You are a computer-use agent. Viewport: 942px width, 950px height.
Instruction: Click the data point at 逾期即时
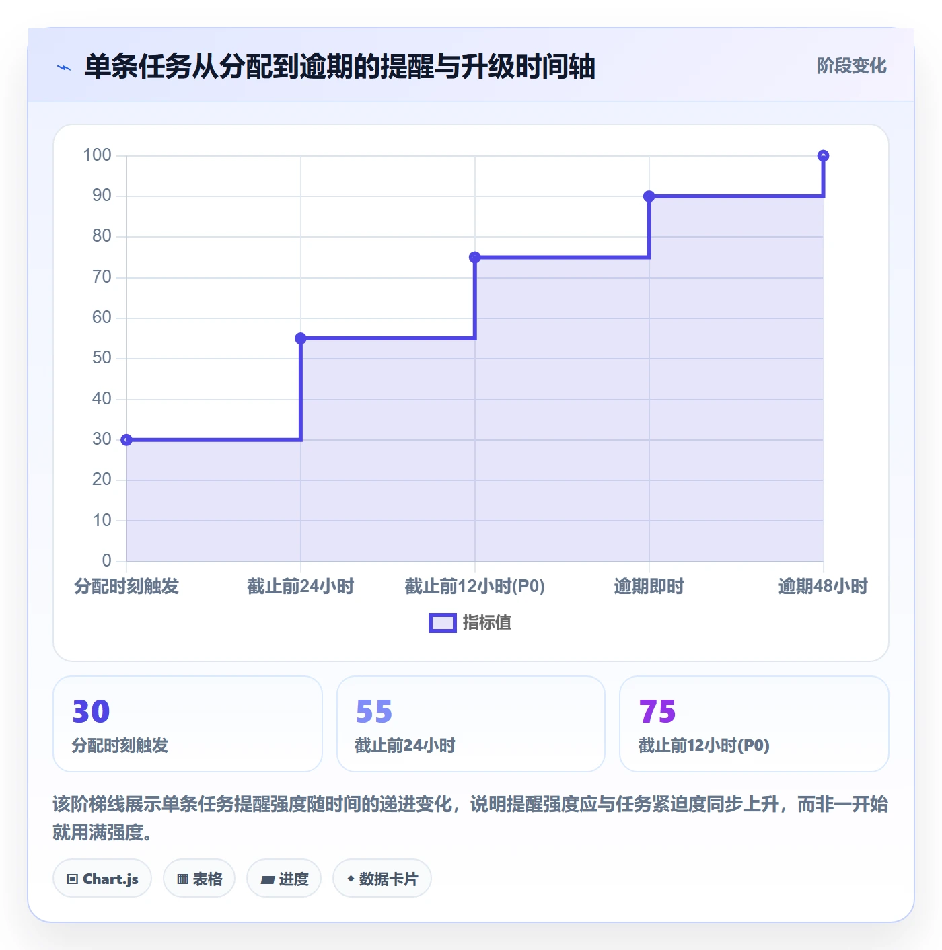649,196
